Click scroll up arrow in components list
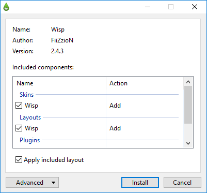 click(x=188, y=82)
